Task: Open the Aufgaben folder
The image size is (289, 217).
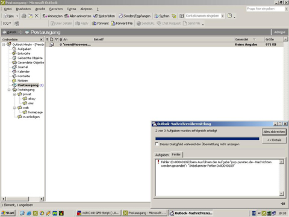Action: (24, 49)
